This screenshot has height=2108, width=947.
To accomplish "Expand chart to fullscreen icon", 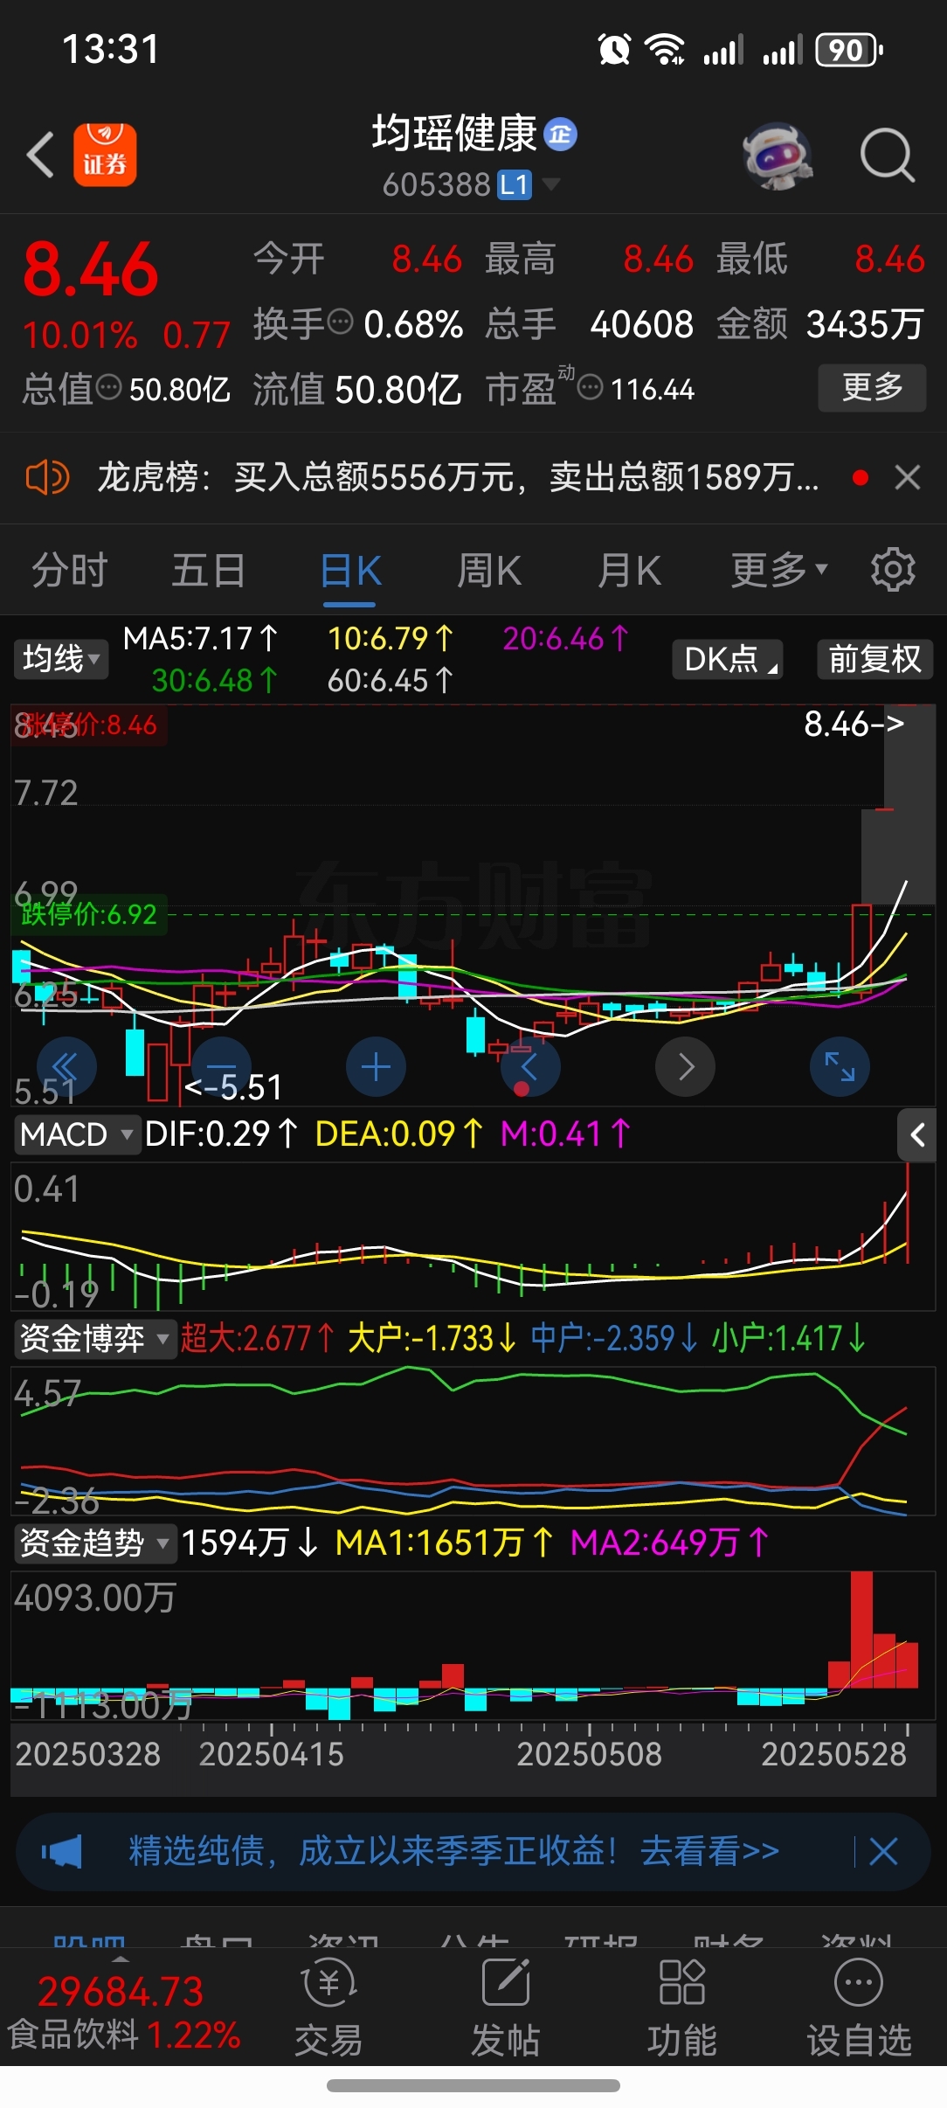I will 840,1066.
